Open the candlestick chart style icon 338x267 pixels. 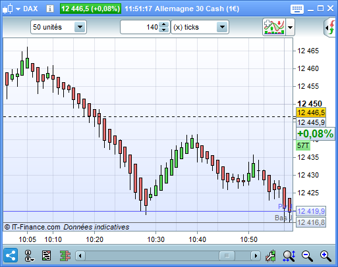coord(8,9)
